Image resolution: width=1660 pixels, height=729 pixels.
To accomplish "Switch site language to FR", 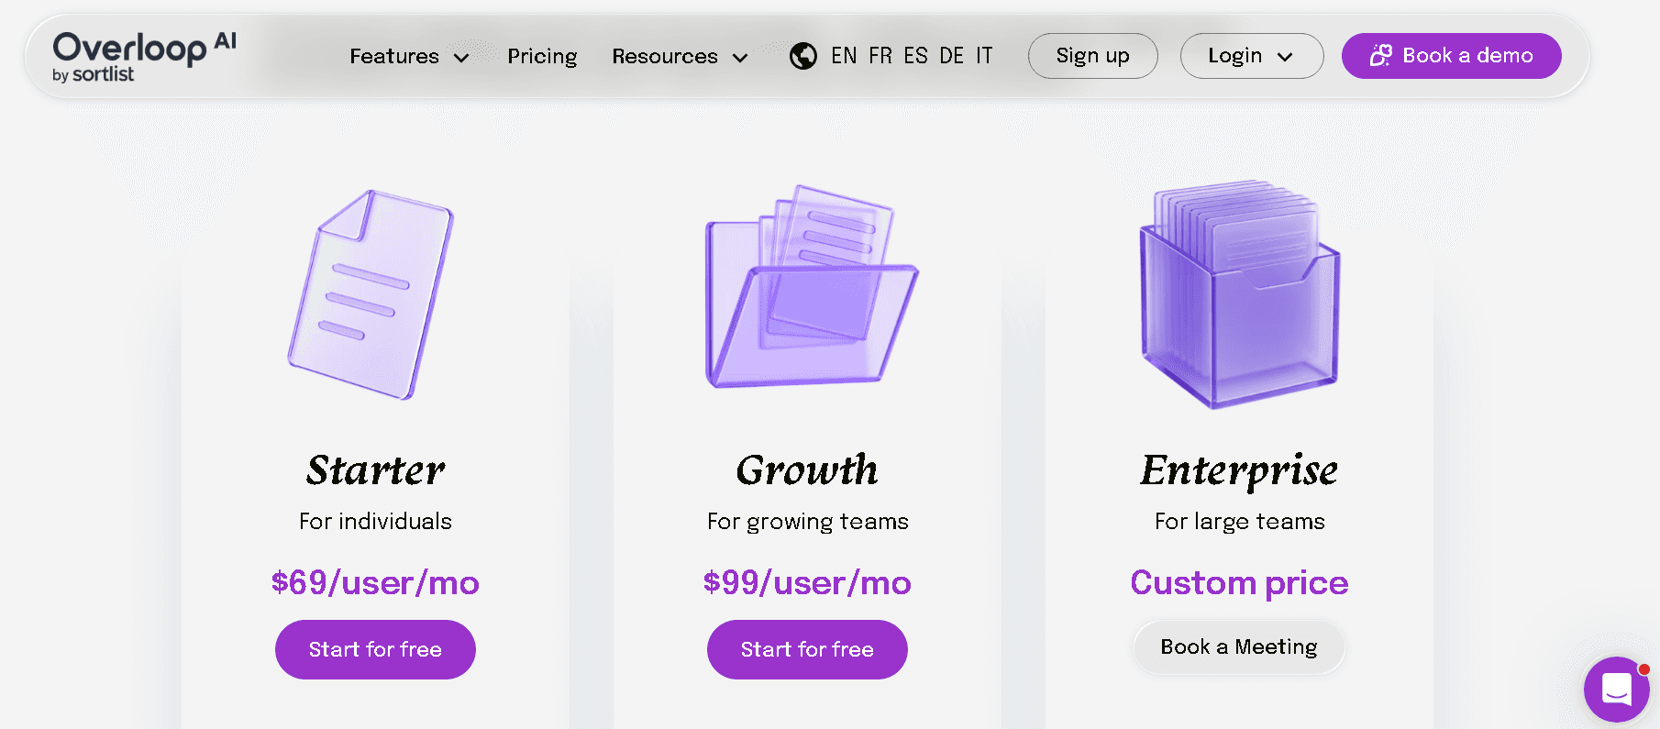I will click(x=880, y=56).
